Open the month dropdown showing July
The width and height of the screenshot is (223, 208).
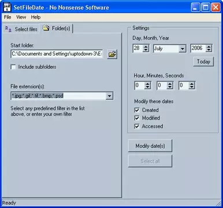[x=182, y=49]
